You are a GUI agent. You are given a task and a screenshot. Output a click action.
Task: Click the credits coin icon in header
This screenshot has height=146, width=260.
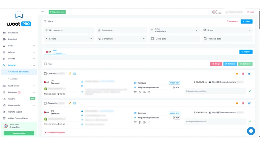(214, 12)
